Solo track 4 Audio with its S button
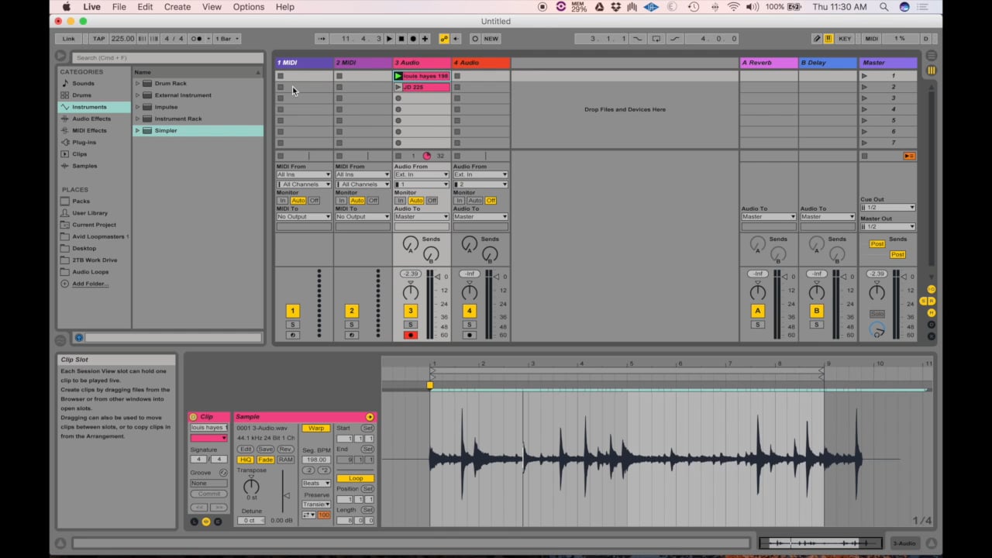This screenshot has width=992, height=558. (469, 324)
